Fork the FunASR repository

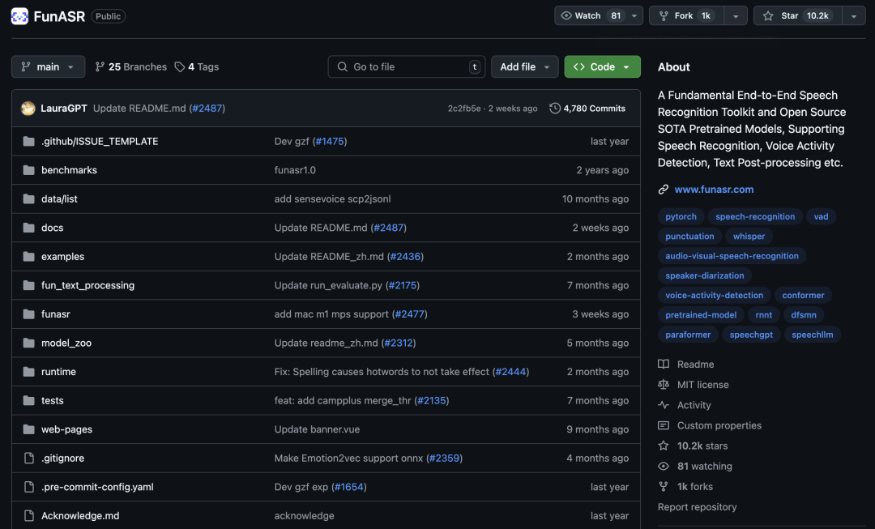pos(687,15)
